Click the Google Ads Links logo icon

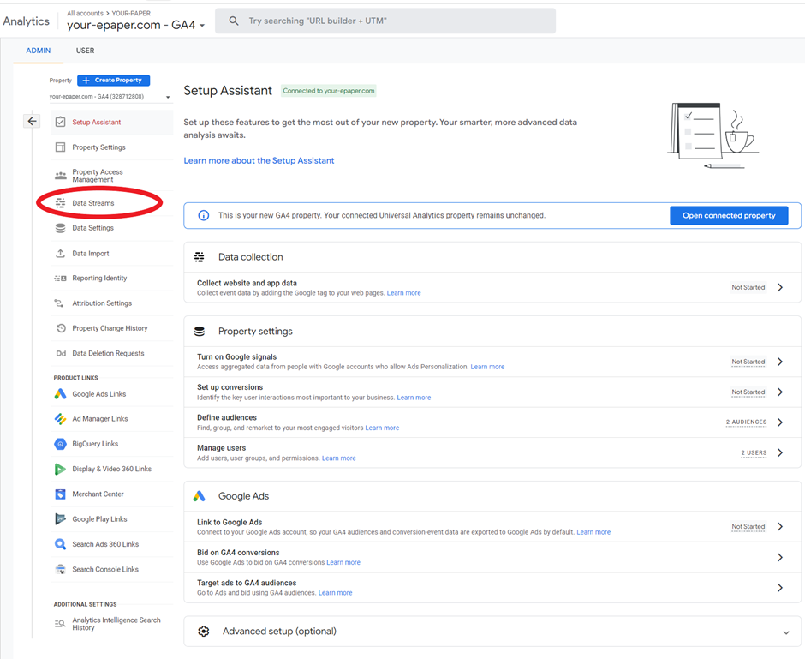pos(60,394)
